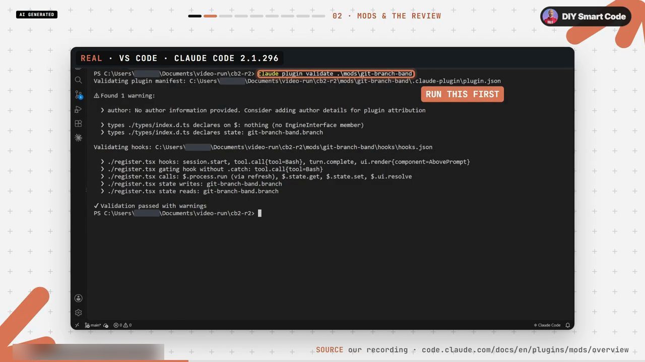This screenshot has width=645, height=362.
Task: Open the Manage gear icon
Action: pos(78,312)
